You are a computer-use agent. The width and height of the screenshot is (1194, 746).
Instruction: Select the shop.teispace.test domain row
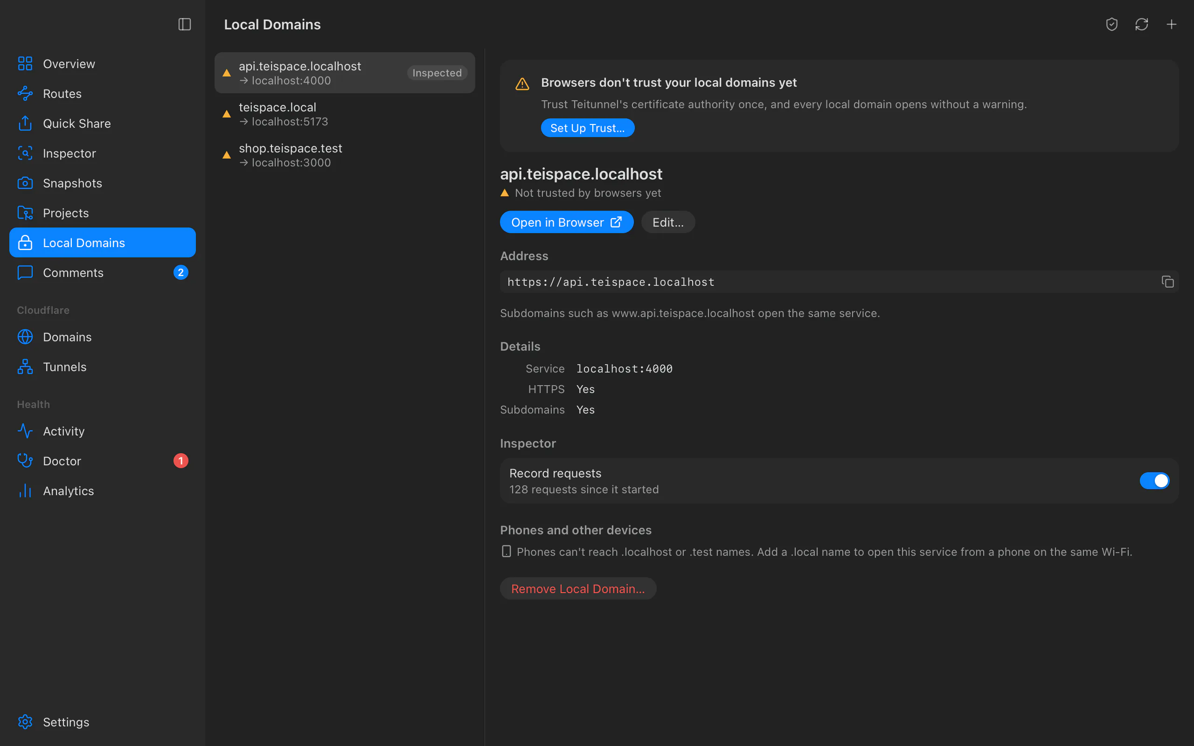[x=344, y=155]
